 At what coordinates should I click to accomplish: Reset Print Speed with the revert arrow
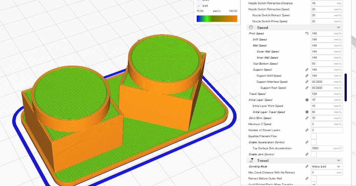[307, 34]
